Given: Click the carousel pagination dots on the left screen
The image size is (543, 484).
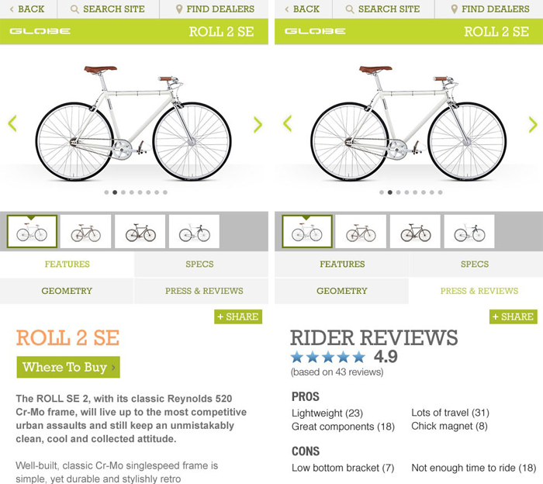Looking at the screenshot, I should 135,192.
